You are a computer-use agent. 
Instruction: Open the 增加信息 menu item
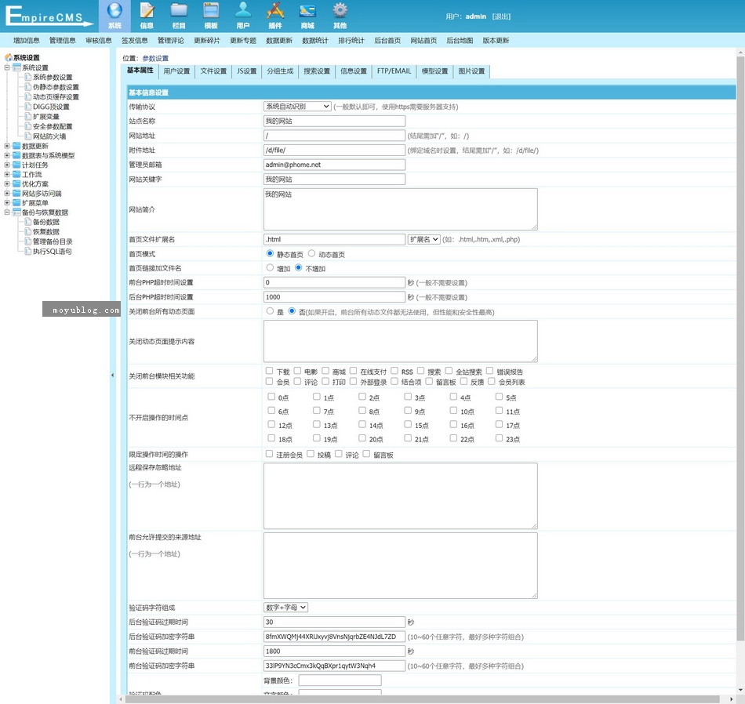[26, 41]
